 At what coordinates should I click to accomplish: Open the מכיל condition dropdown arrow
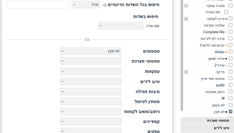click(74, 5)
